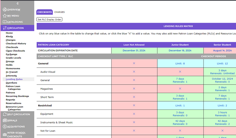Viewport: 236px width, 138px height.
Task: Add Restricted limit for Loan Not Allowed
Action: (134, 105)
